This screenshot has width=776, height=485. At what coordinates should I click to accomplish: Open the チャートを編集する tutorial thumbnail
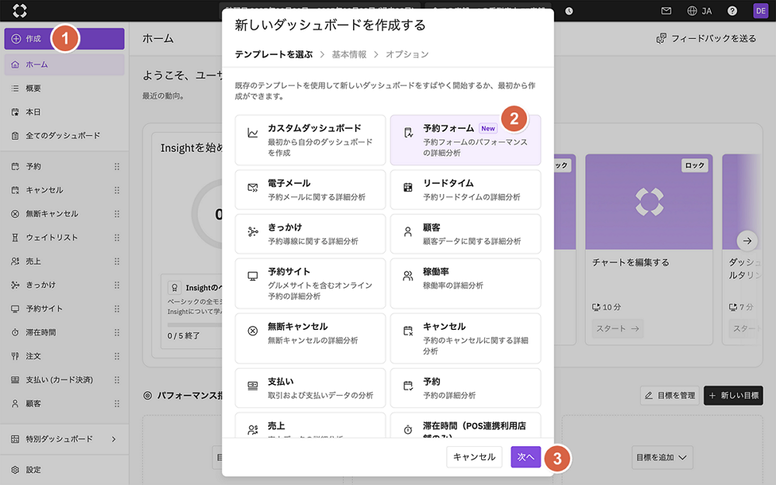point(649,202)
